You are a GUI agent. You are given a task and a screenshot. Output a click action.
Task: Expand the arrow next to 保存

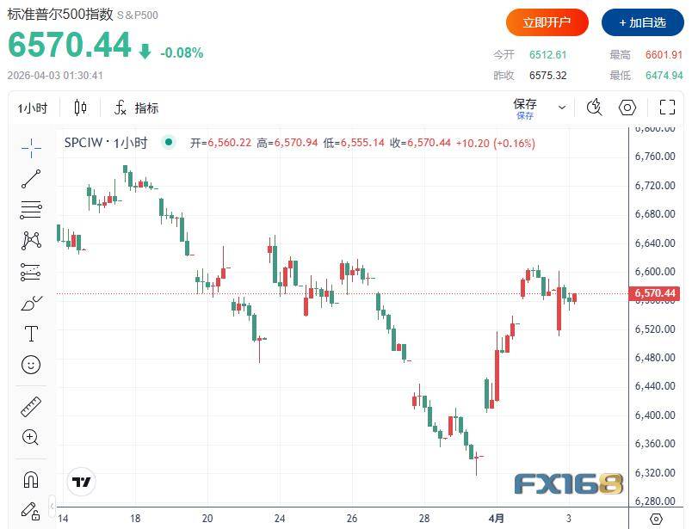[x=562, y=108]
